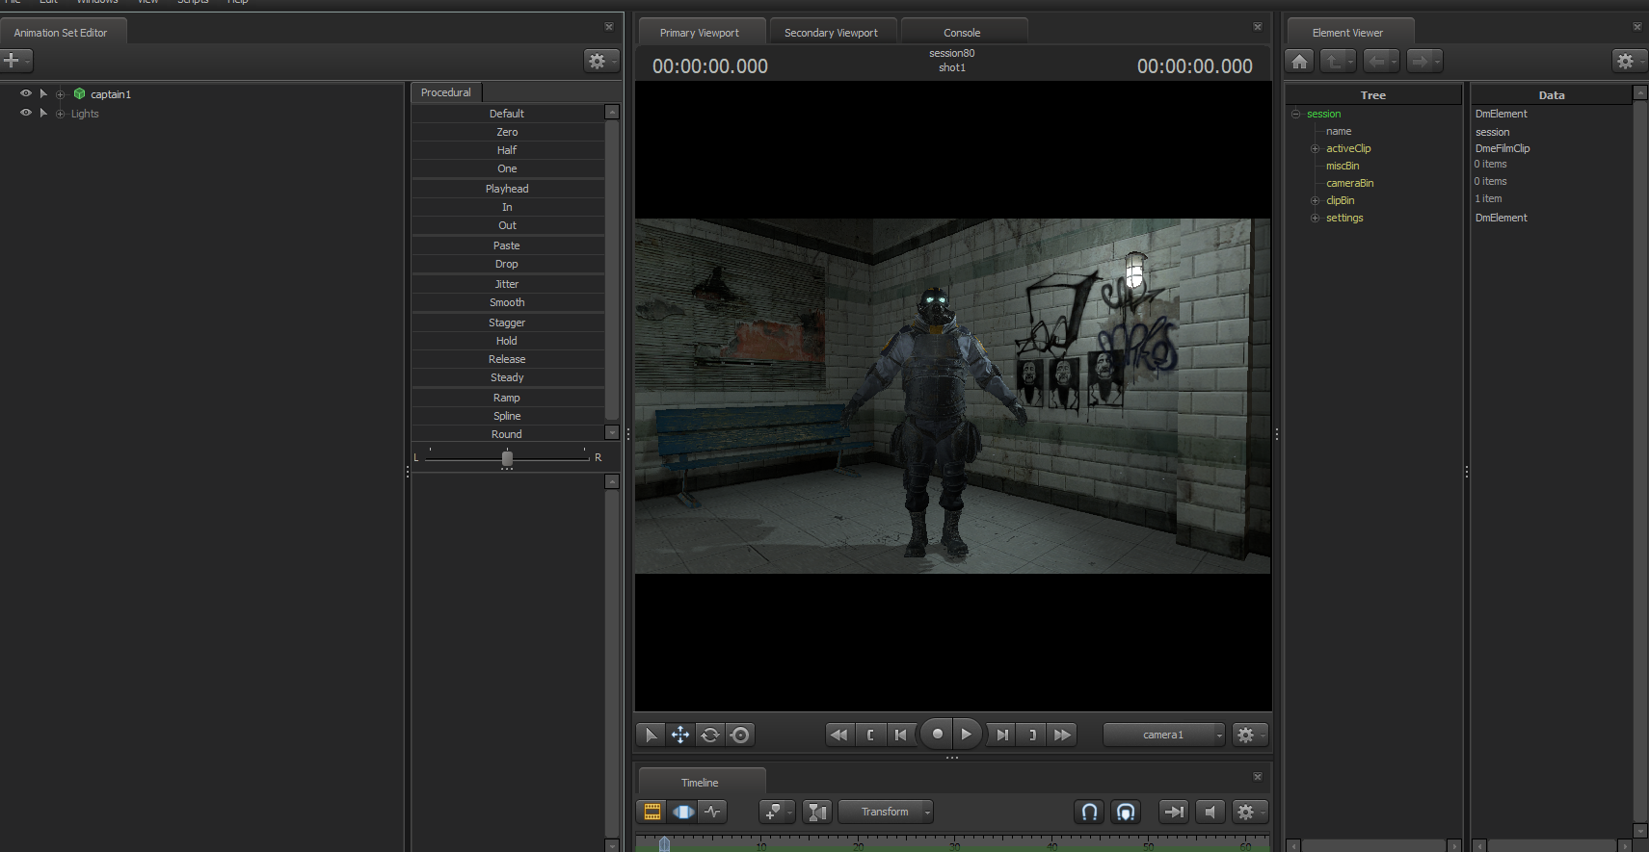
Task: Open the Primary Viewport tab
Action: 701,33
